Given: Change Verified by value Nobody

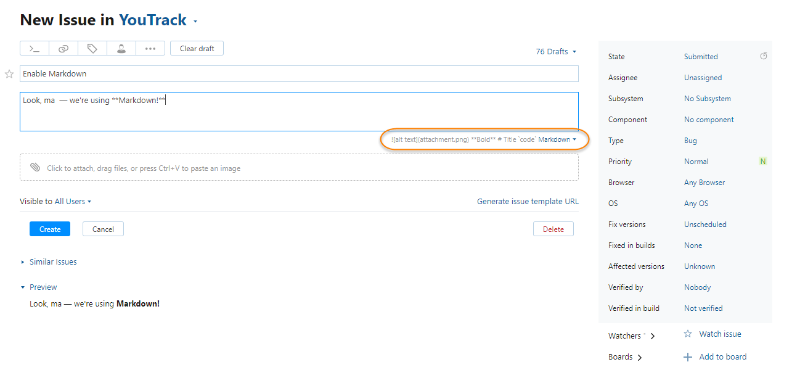Looking at the screenshot, I should point(698,287).
